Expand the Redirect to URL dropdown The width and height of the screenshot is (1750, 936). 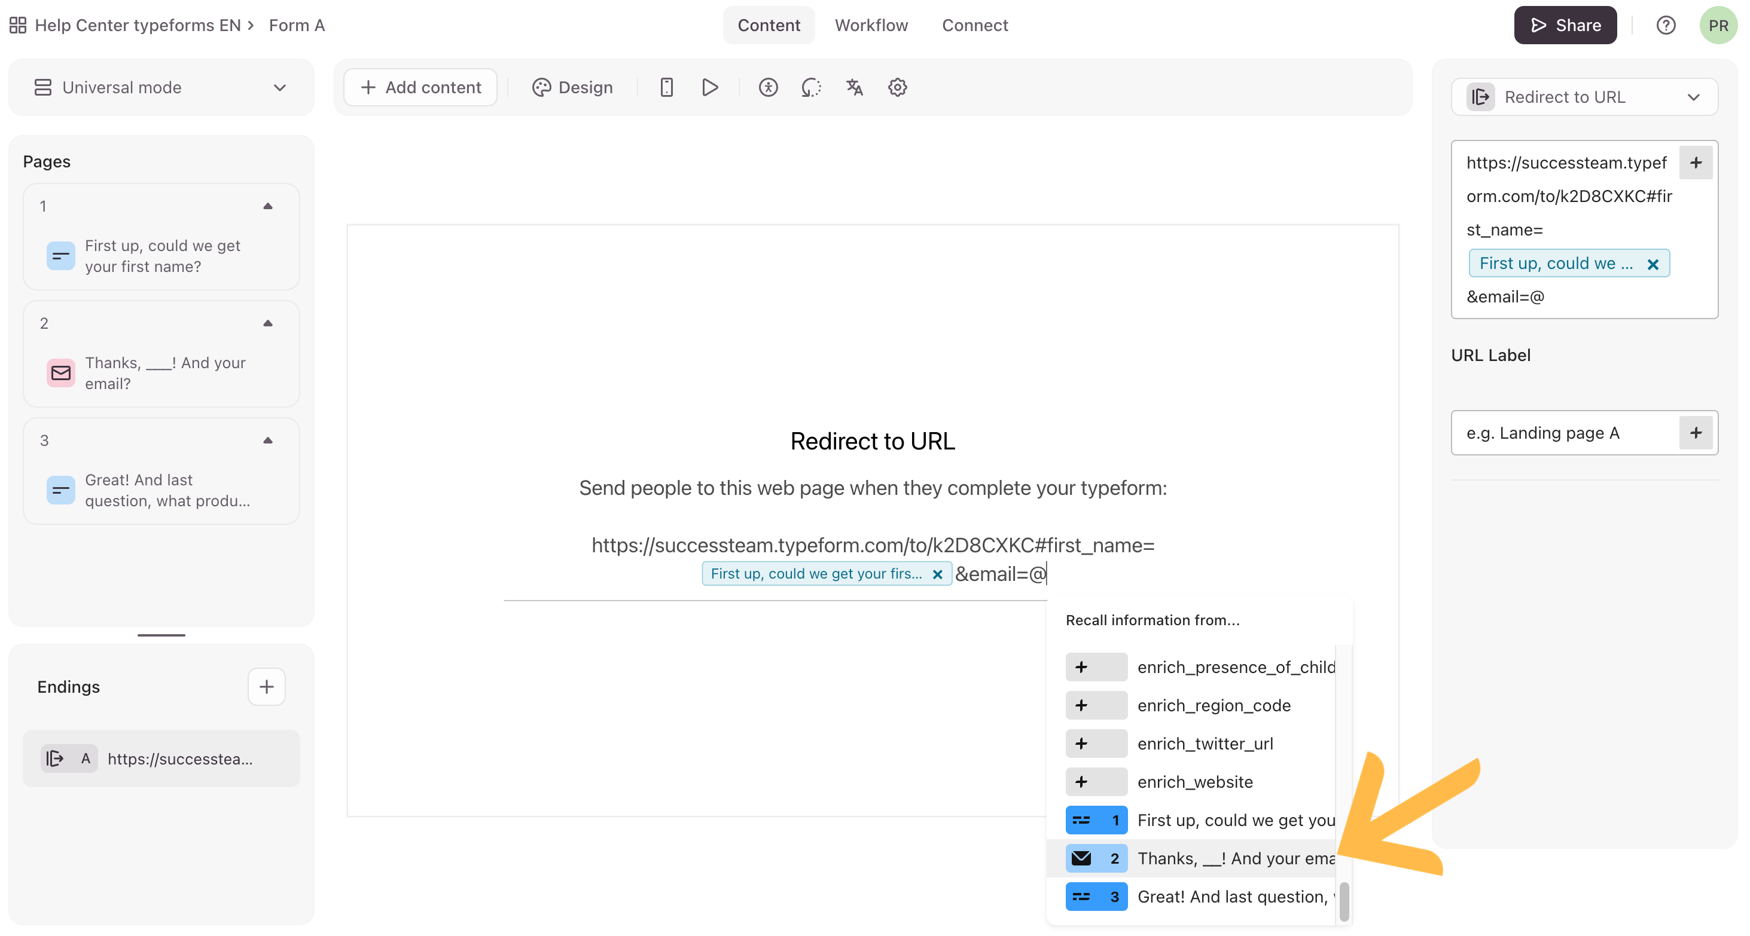pyautogui.click(x=1584, y=97)
